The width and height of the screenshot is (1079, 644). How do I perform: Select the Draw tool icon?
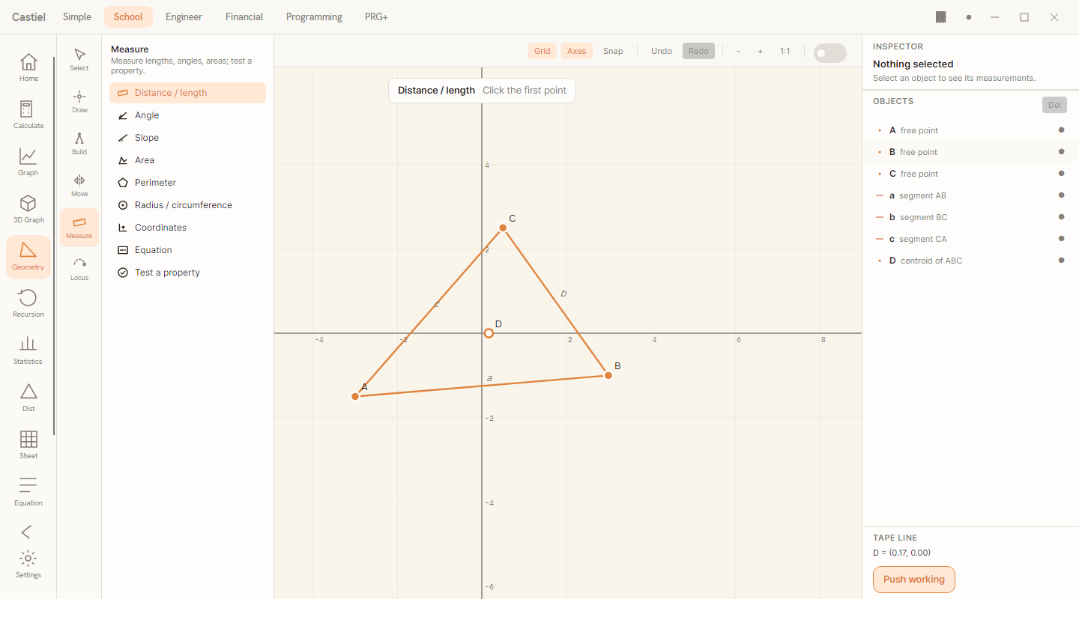(x=79, y=101)
